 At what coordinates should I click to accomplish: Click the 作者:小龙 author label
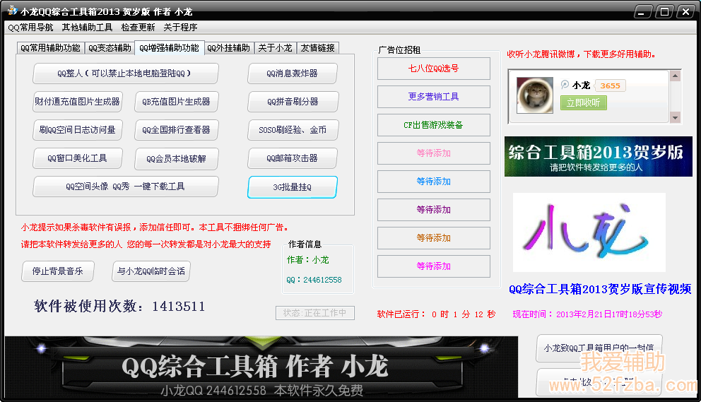pos(307,260)
